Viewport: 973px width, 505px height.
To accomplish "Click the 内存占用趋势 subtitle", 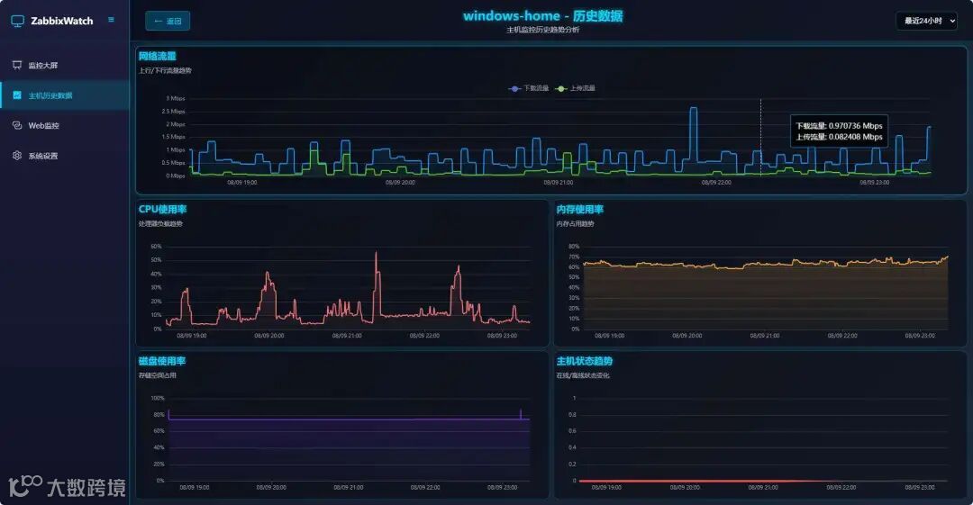I will click(575, 224).
